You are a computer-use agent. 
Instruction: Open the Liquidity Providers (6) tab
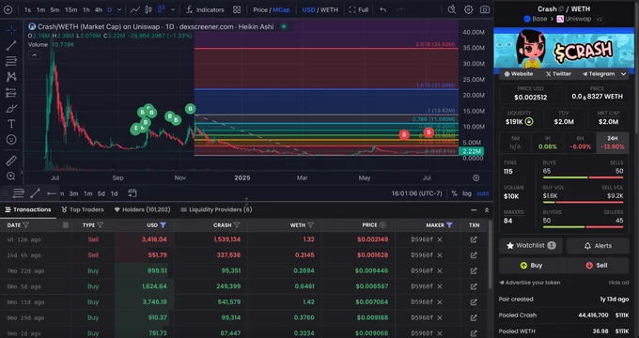[x=216, y=209]
